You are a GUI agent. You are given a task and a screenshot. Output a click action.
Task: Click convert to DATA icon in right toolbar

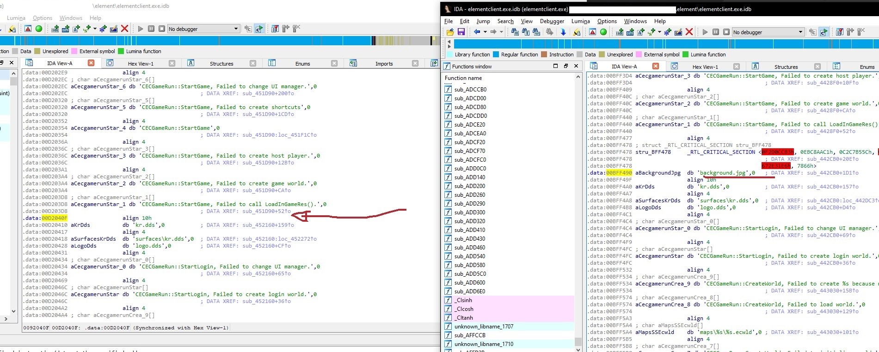[x=630, y=32]
